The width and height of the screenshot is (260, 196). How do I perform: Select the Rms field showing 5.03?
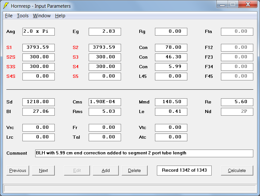click(105, 112)
